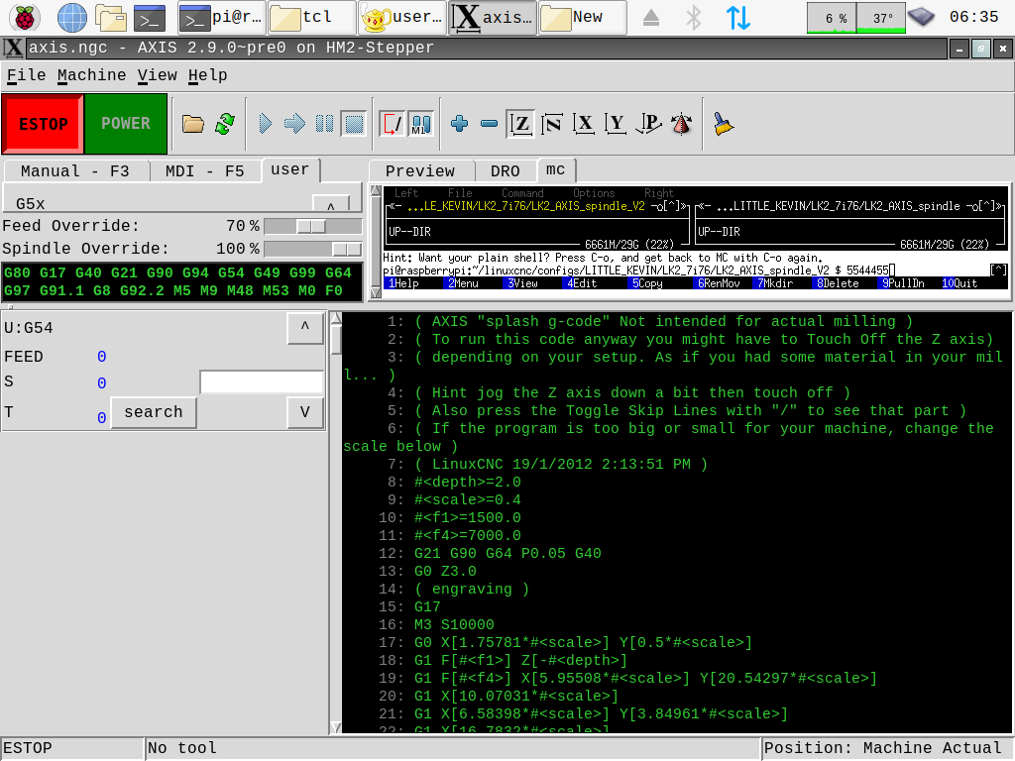Toggle the green POWER button
Viewport: 1015px width, 761px height.
[126, 124]
